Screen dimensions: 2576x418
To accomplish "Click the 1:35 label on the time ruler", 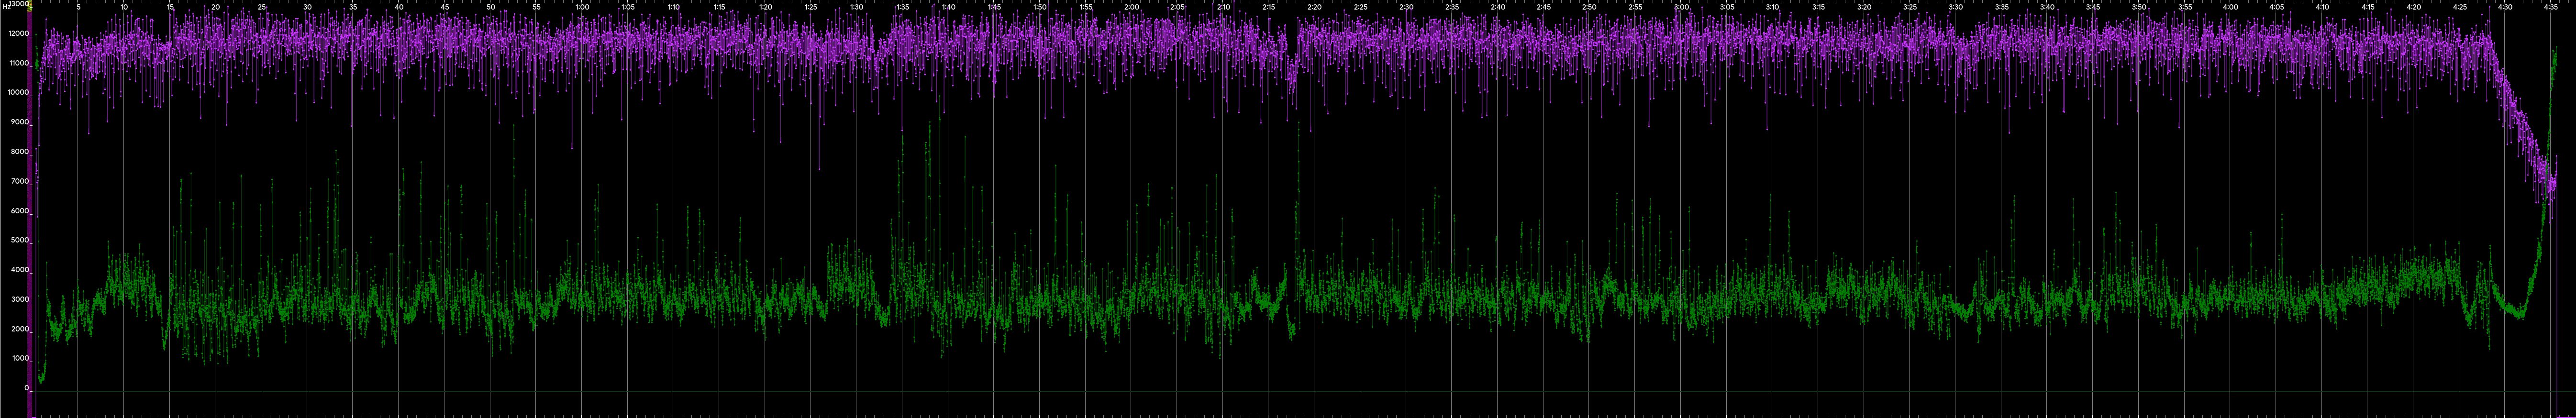I will 902,7.
